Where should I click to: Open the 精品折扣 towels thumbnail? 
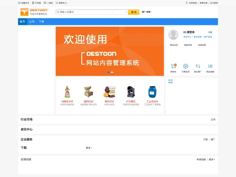[x=109, y=92]
